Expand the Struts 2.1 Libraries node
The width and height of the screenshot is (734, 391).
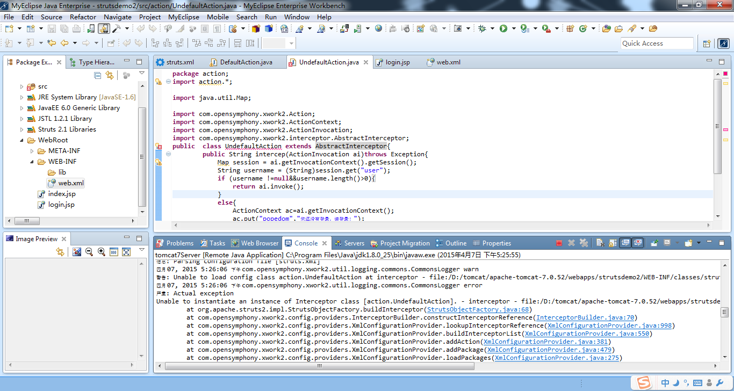[22, 129]
